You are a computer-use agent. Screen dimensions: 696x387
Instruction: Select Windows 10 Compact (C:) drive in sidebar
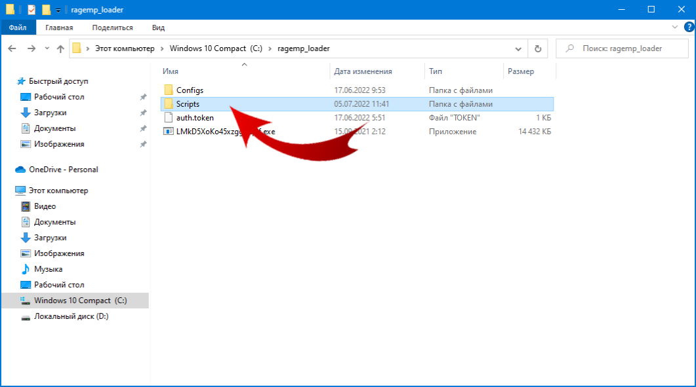click(x=73, y=300)
